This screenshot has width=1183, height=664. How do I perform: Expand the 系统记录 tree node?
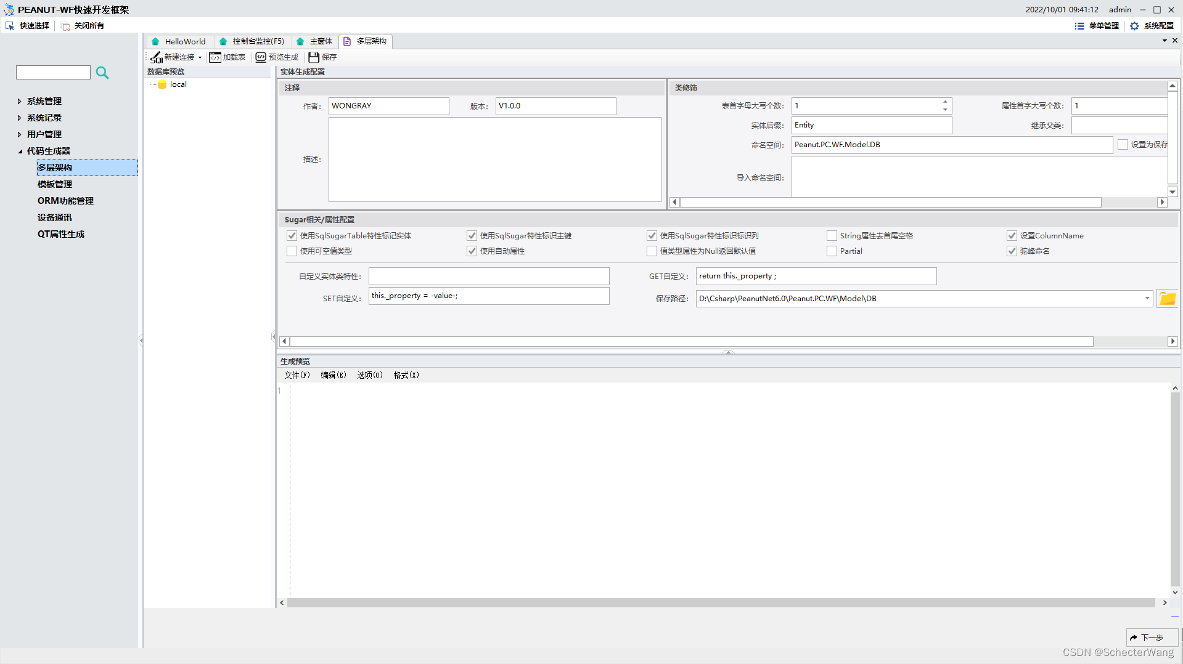pyautogui.click(x=19, y=118)
